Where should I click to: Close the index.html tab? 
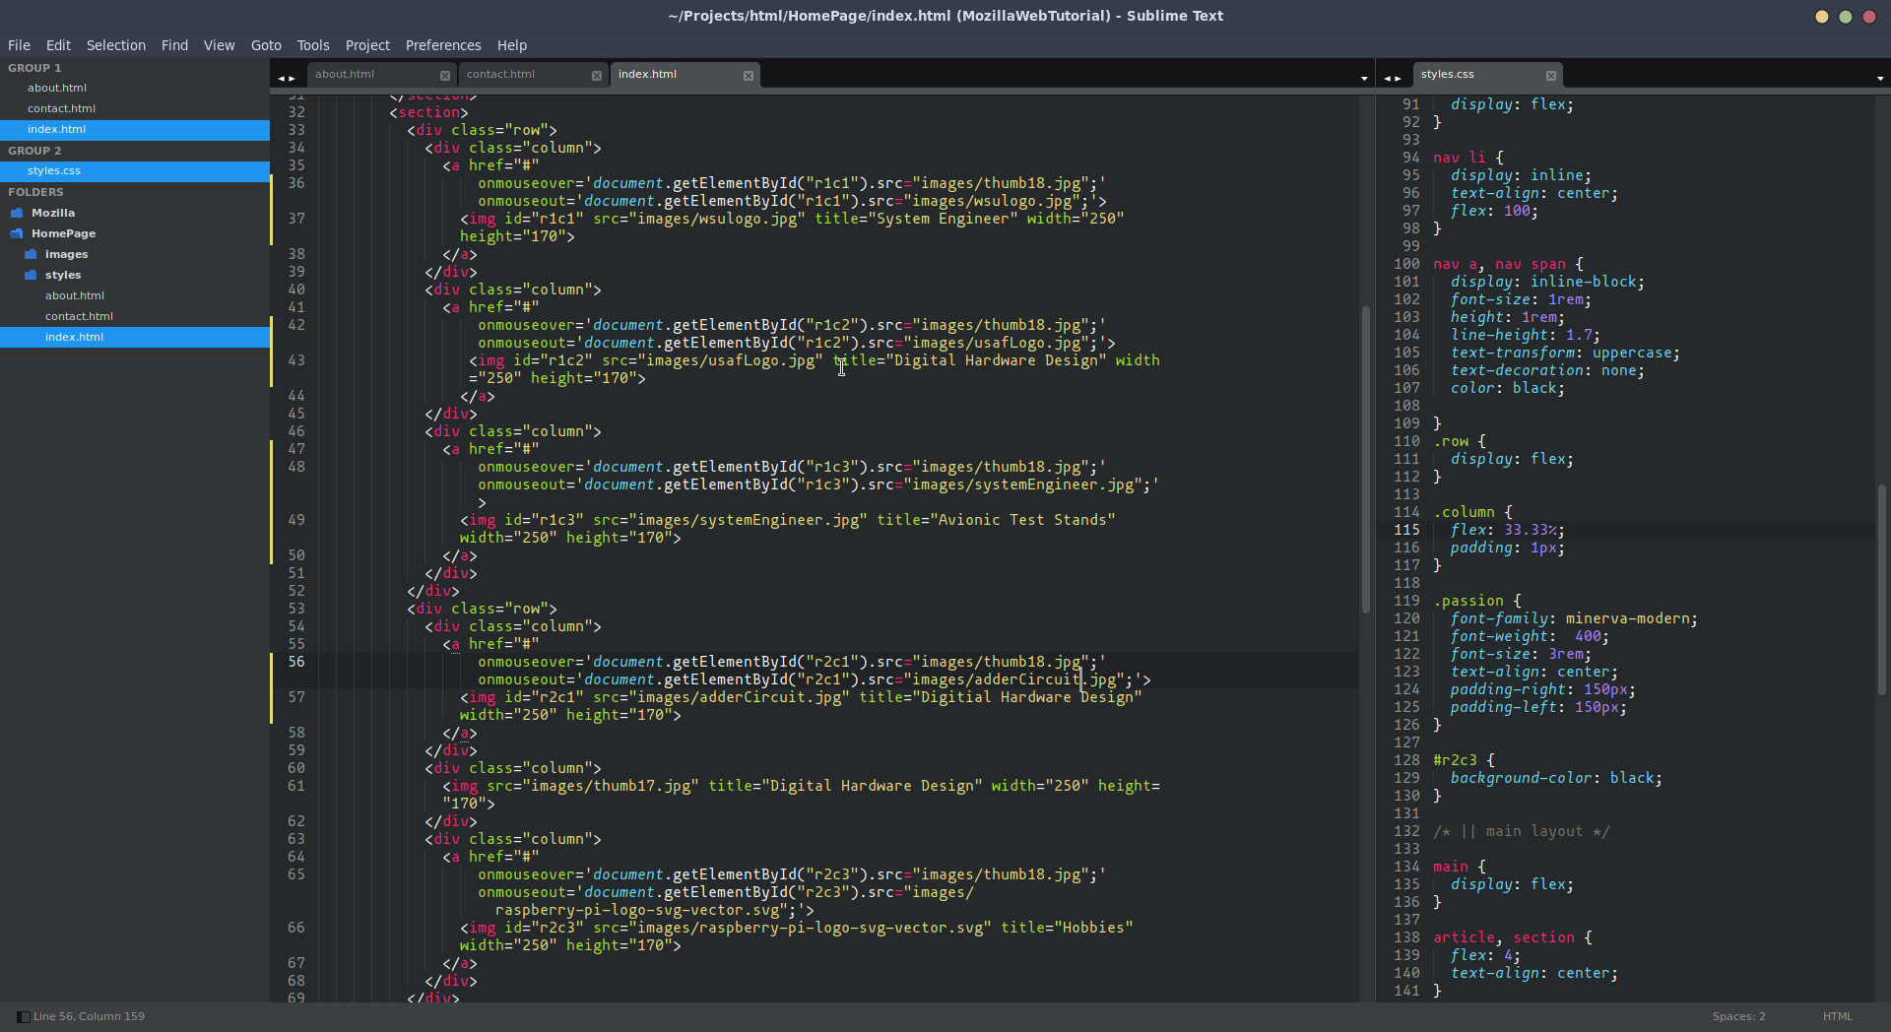[x=749, y=76]
